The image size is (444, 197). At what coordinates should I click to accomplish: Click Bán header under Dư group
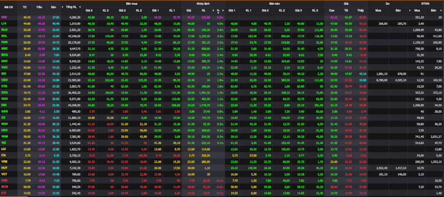point(398,10)
